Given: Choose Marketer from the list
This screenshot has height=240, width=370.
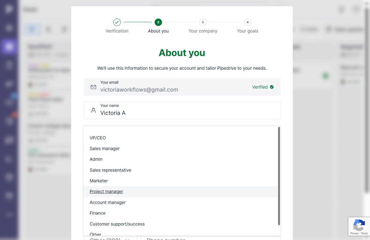Looking at the screenshot, I should (x=180, y=181).
